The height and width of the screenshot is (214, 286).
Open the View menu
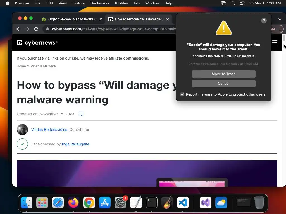(63, 3)
